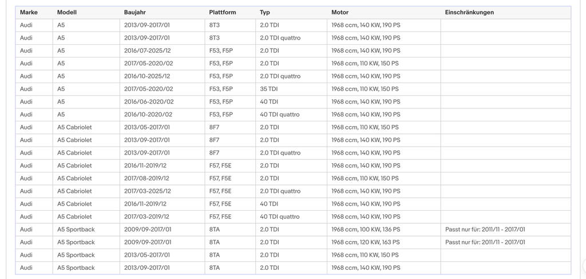Click the 100 KW, 136 PS motor cell

[x=384, y=229]
